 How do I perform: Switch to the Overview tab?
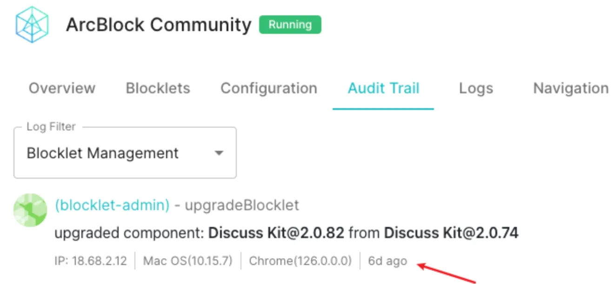[x=62, y=88]
